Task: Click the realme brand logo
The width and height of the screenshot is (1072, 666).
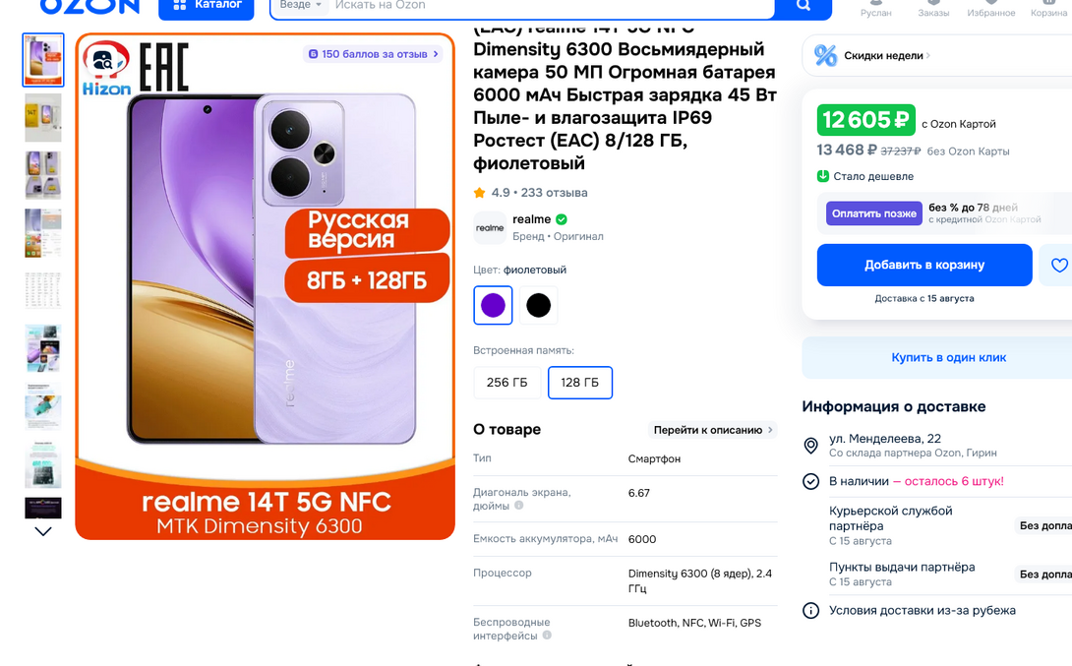Action: [490, 227]
